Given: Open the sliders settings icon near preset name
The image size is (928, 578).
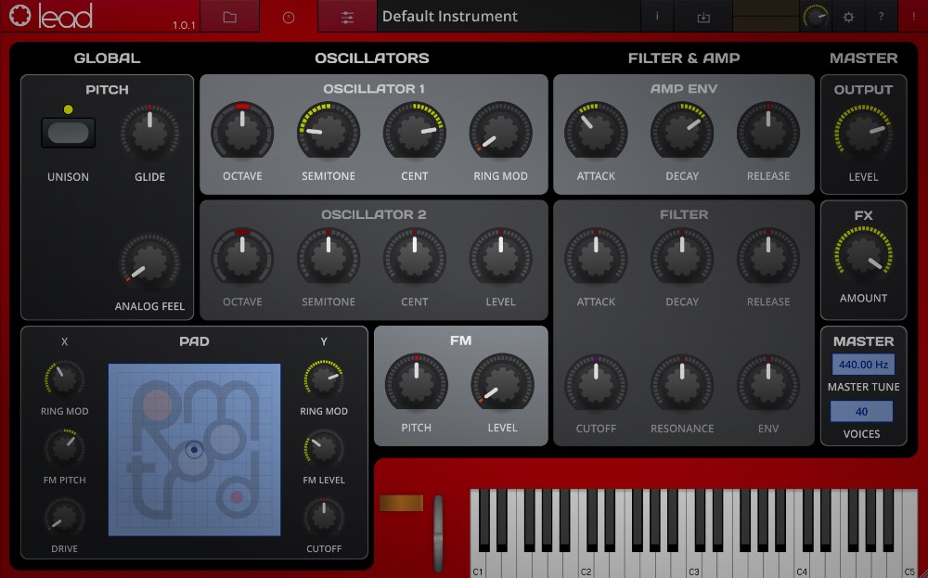Looking at the screenshot, I should pyautogui.click(x=346, y=16).
